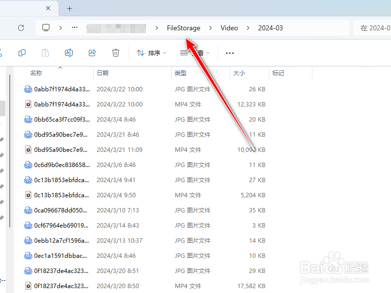391x293 pixels.
Task: Select the 17,582 KB MP4 file 0f18237de4ac323
Action: click(144, 286)
